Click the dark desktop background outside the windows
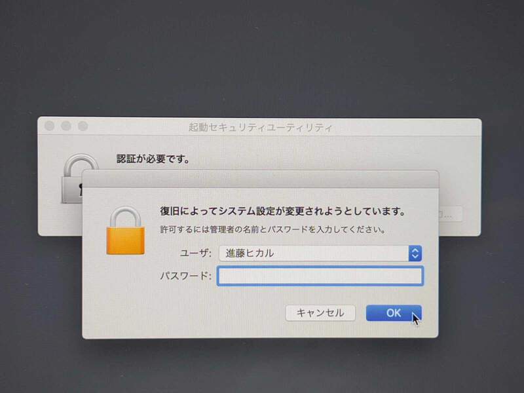This screenshot has width=524, height=393. tap(261, 60)
